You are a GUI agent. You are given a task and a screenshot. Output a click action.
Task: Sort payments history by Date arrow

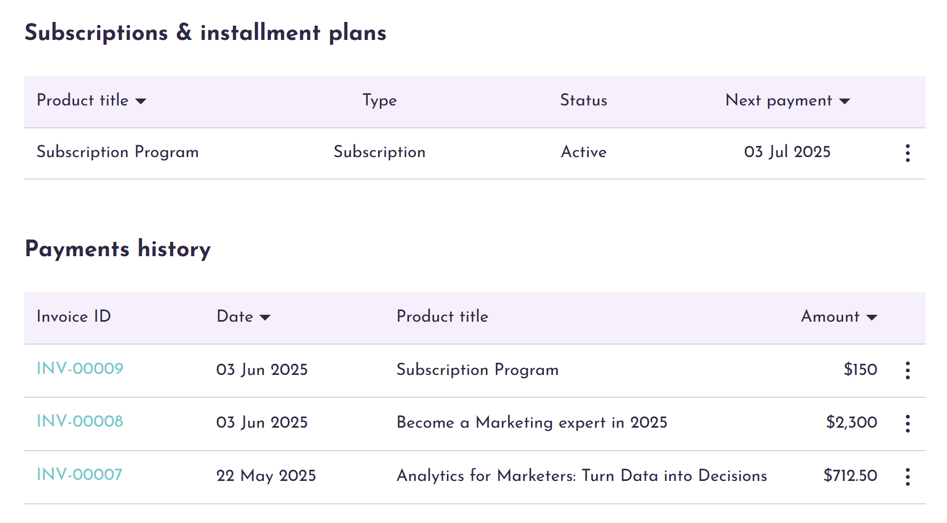click(x=265, y=317)
